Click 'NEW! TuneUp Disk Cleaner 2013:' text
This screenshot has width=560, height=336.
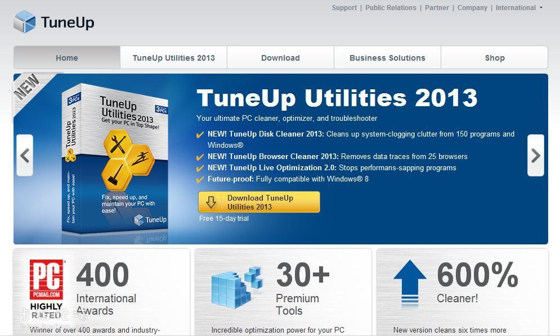click(266, 134)
